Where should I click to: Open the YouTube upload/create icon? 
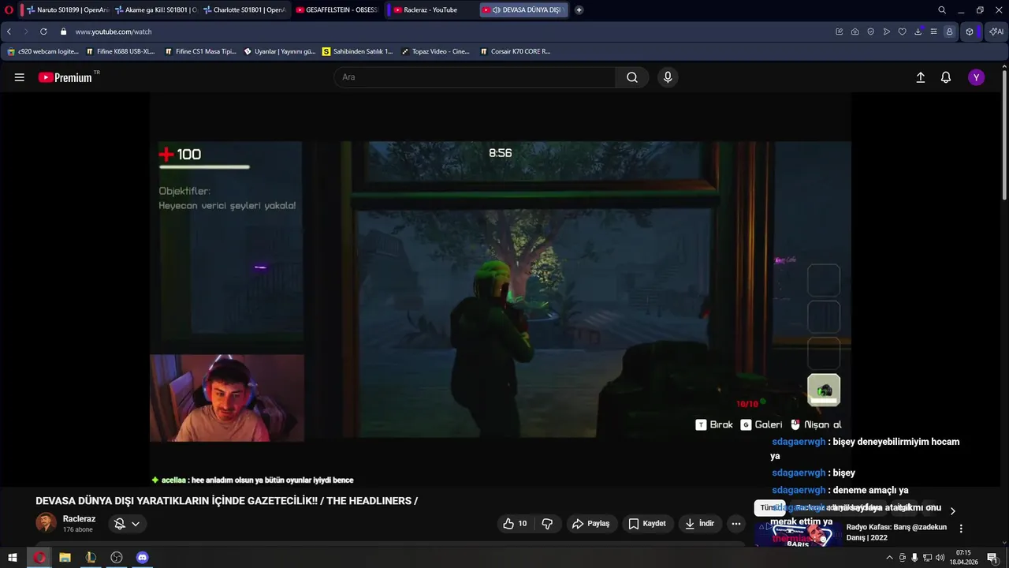coord(920,77)
